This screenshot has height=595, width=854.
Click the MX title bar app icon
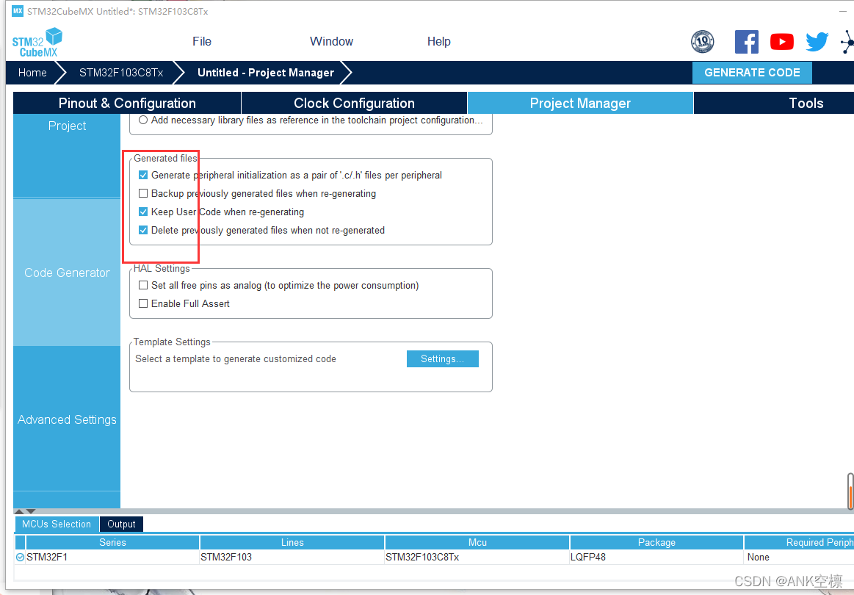[x=18, y=11]
